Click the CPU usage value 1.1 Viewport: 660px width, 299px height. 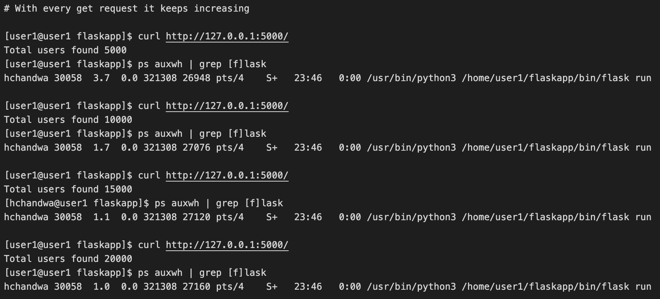point(101,217)
